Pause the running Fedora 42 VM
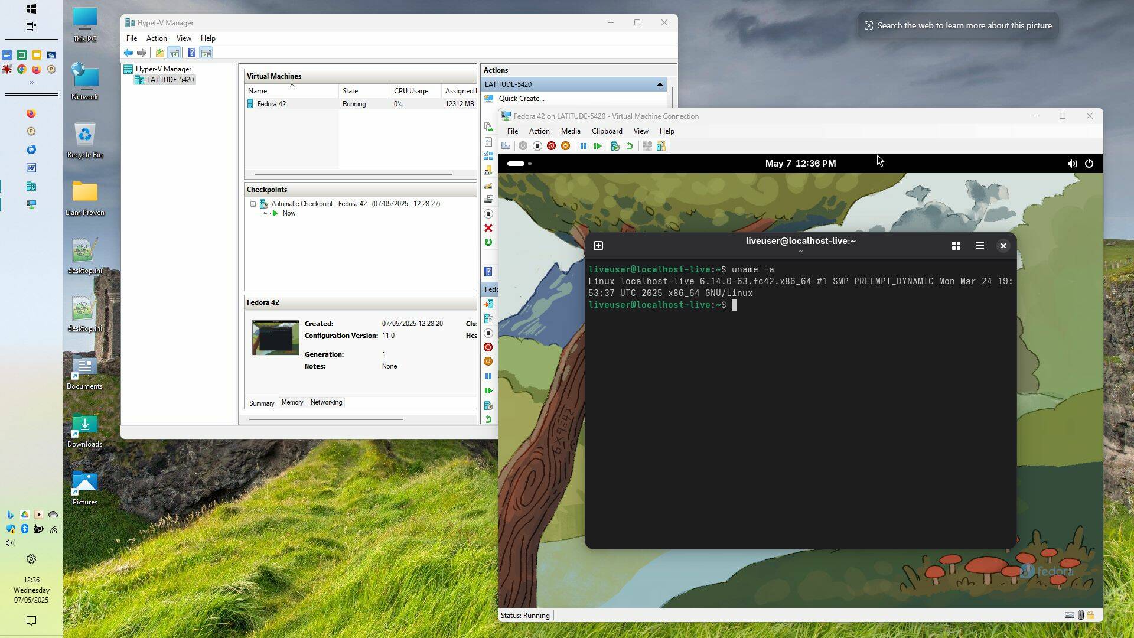The image size is (1134, 638). pos(584,146)
